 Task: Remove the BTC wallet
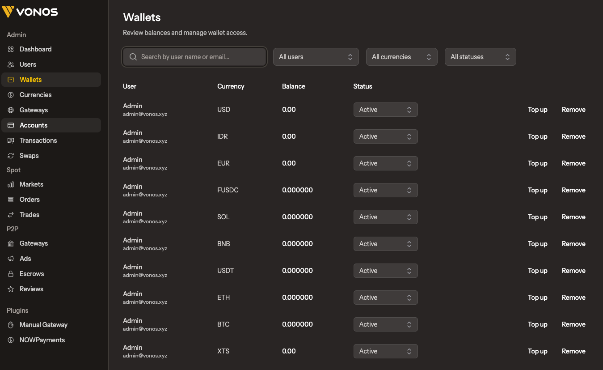(x=573, y=324)
